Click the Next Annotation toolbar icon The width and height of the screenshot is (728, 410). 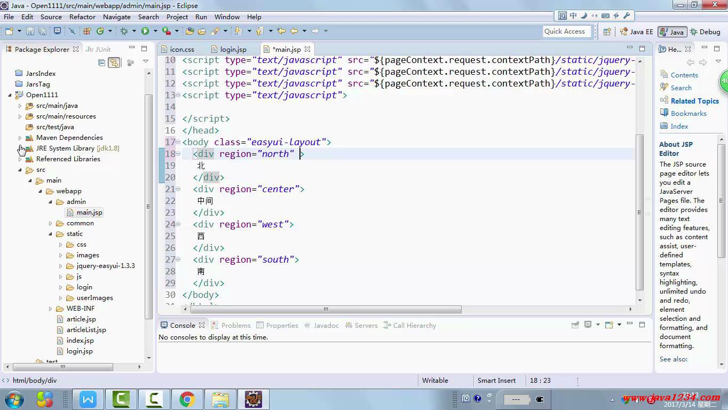(238, 31)
